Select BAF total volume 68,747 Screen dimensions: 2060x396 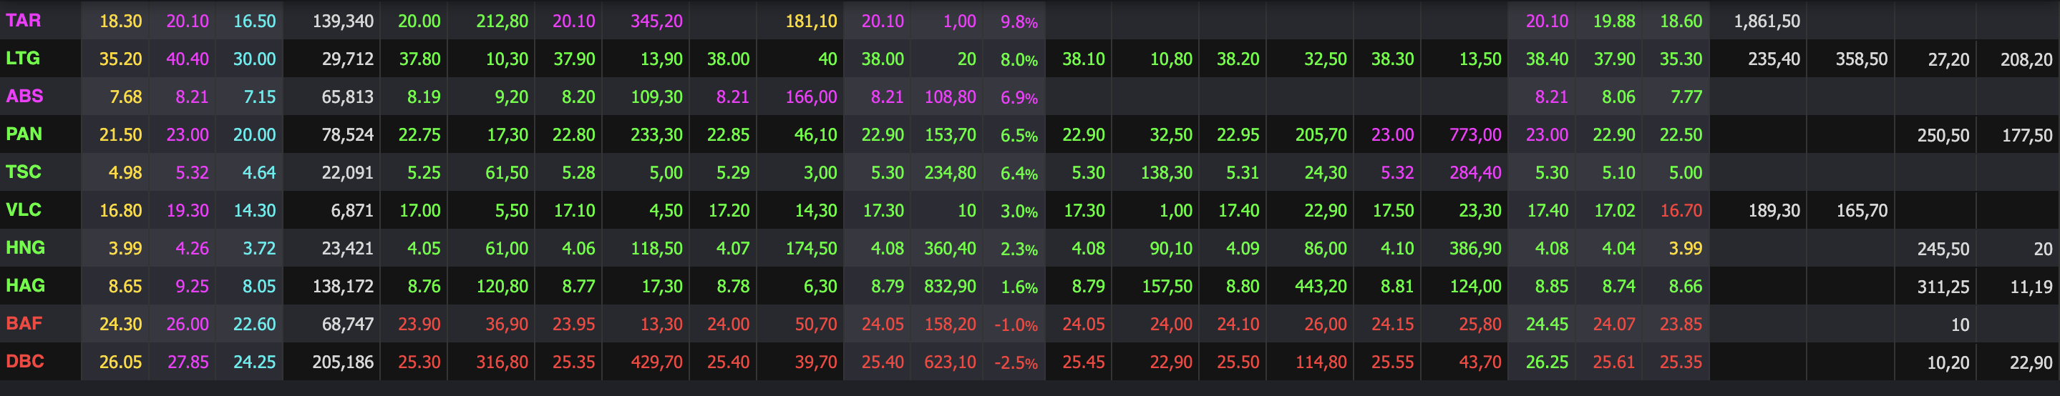(348, 325)
